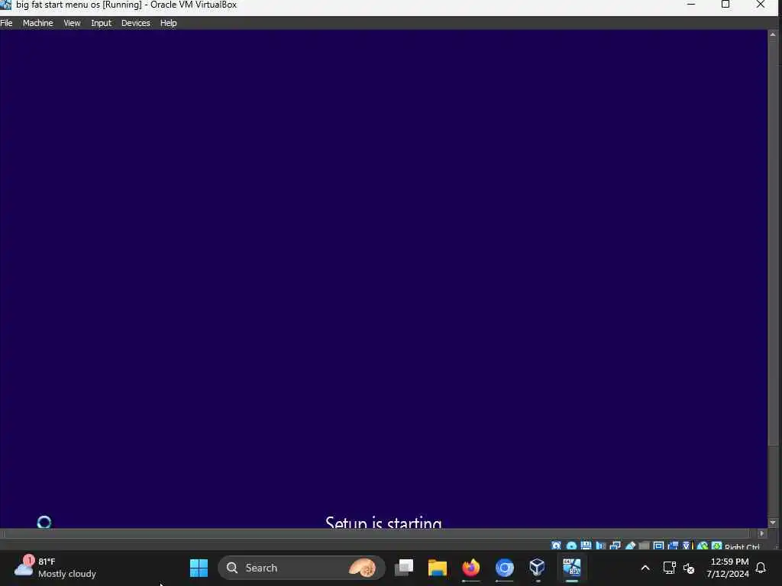The image size is (782, 586).
Task: Open the View menu
Action: click(x=72, y=23)
